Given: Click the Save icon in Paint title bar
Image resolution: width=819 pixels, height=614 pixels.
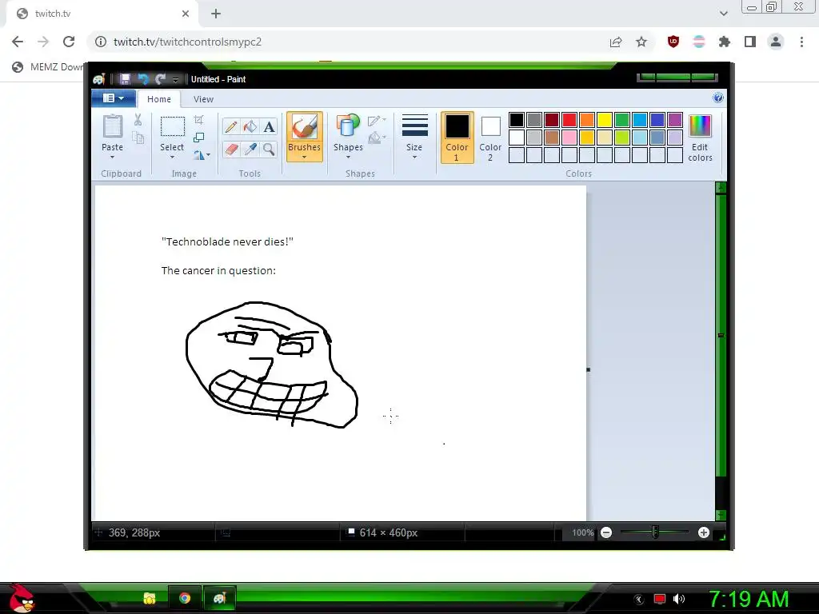Looking at the screenshot, I should coord(125,79).
